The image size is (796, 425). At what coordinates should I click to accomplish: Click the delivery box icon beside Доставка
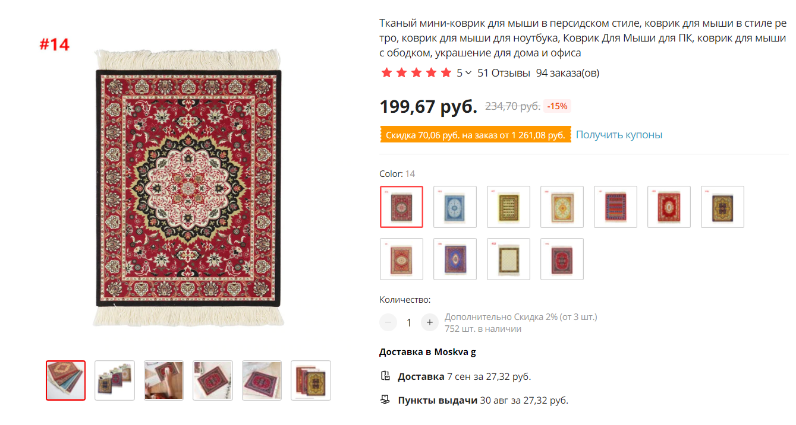[385, 376]
